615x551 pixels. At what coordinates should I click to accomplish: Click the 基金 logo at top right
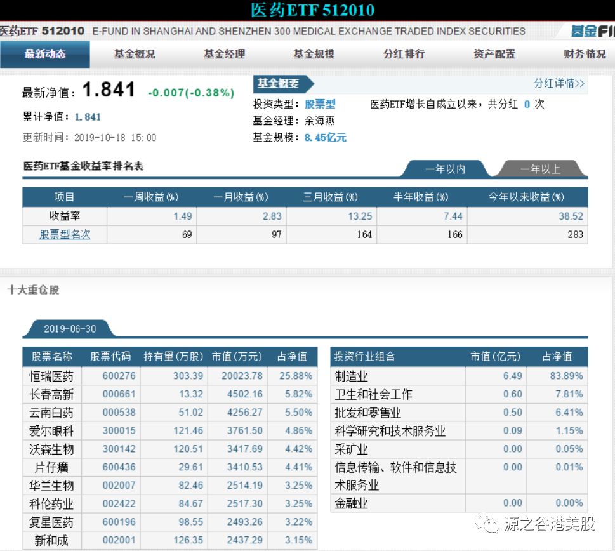[592, 31]
